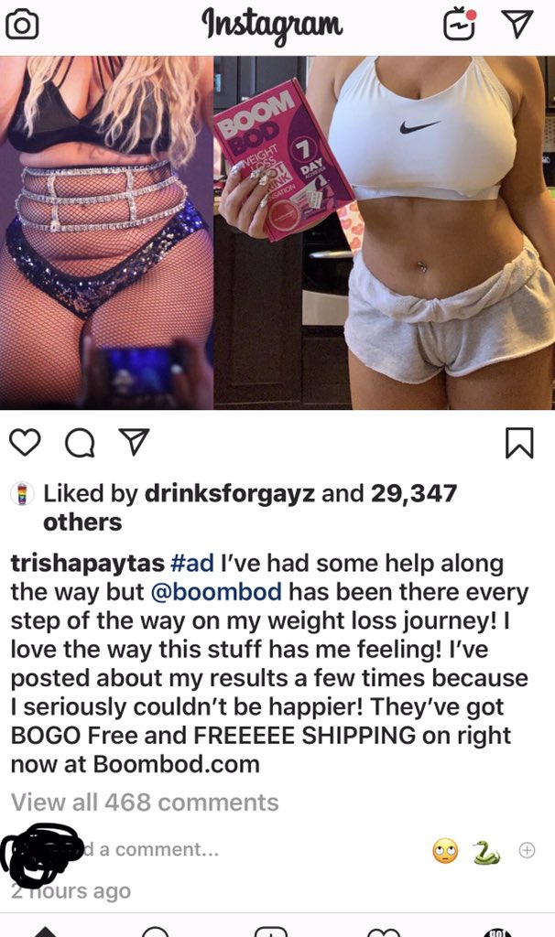This screenshot has height=937, width=555.
Task: Open the Boom Bod product photo
Action: (x=384, y=232)
